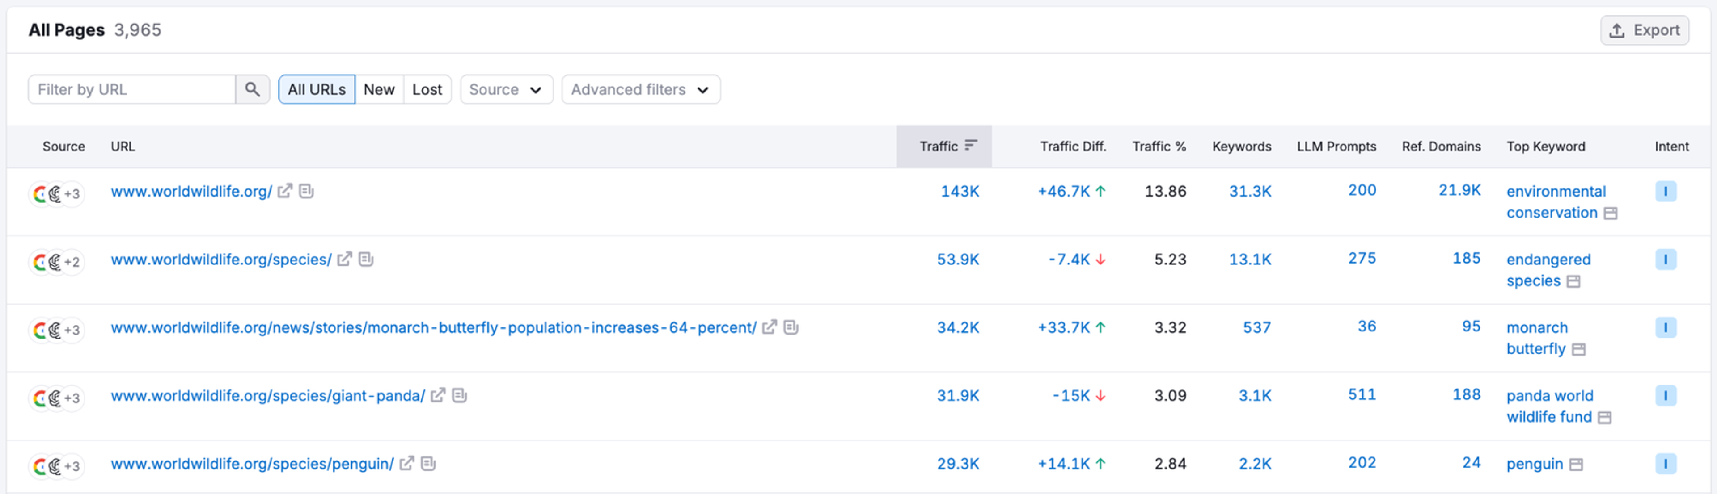The image size is (1717, 494).
Task: Select the All URLs tab
Action: click(317, 89)
